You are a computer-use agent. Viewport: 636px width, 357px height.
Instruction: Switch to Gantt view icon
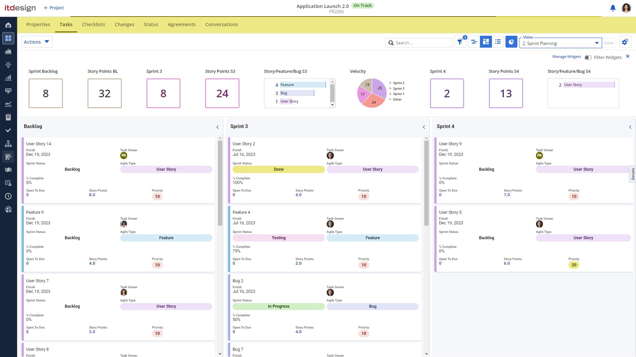click(x=474, y=42)
